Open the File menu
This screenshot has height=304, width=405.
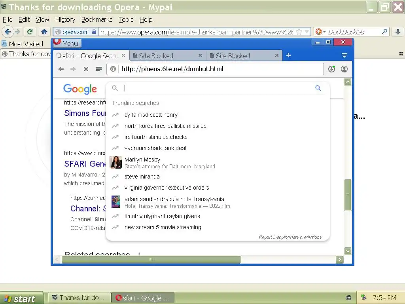(x=8, y=20)
